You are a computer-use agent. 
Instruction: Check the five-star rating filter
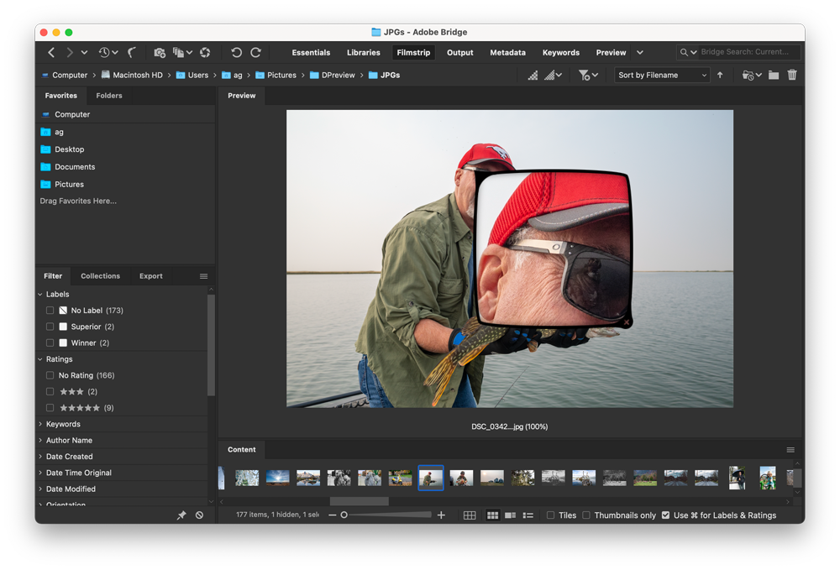(x=50, y=408)
